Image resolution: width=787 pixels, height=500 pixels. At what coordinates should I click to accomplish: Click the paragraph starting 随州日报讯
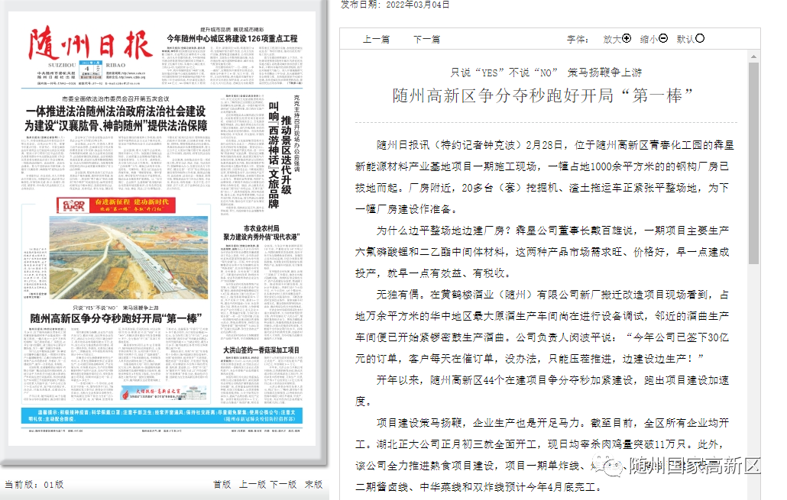[x=545, y=177]
